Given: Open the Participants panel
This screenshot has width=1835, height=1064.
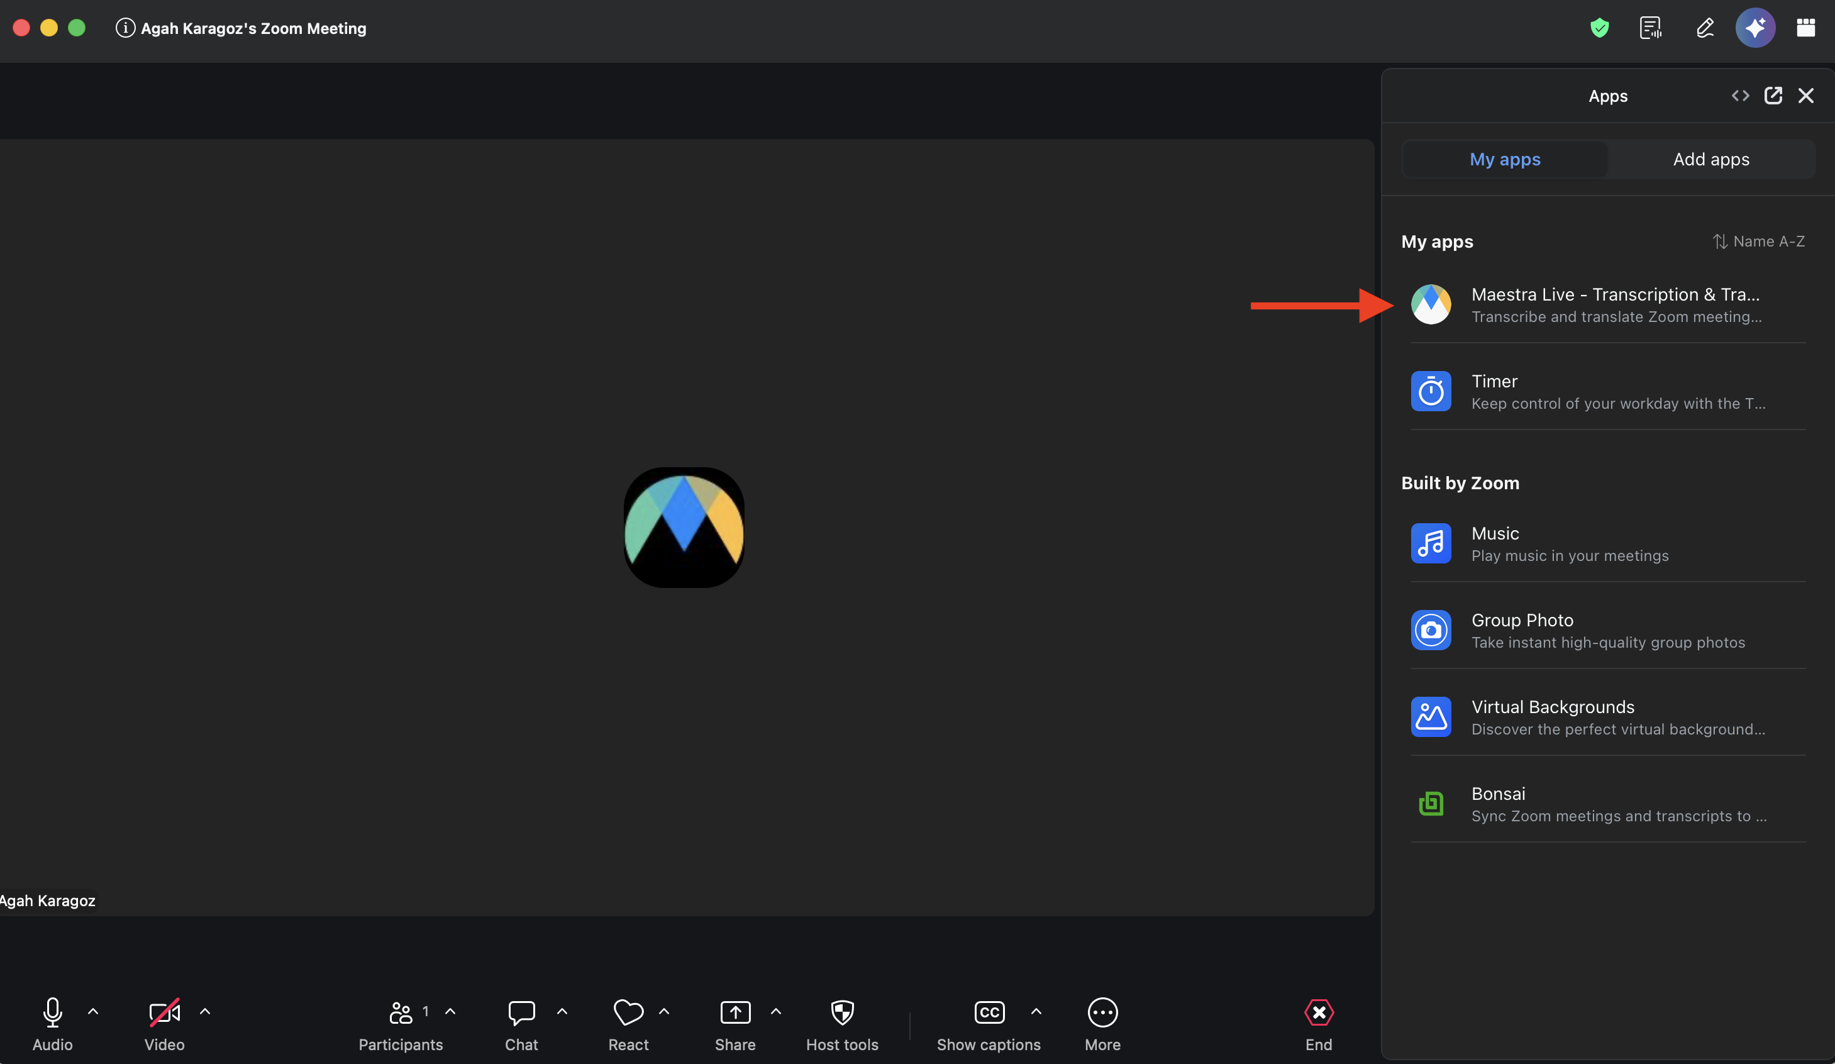Looking at the screenshot, I should coord(401,1024).
